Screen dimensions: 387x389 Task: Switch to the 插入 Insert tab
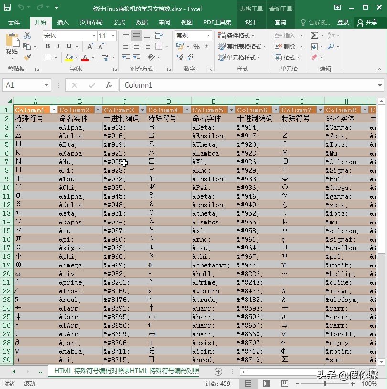click(x=63, y=22)
